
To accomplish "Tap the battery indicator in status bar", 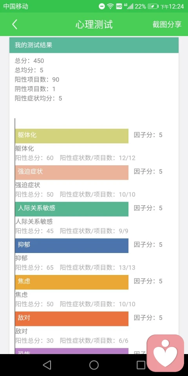I will click(x=153, y=6).
